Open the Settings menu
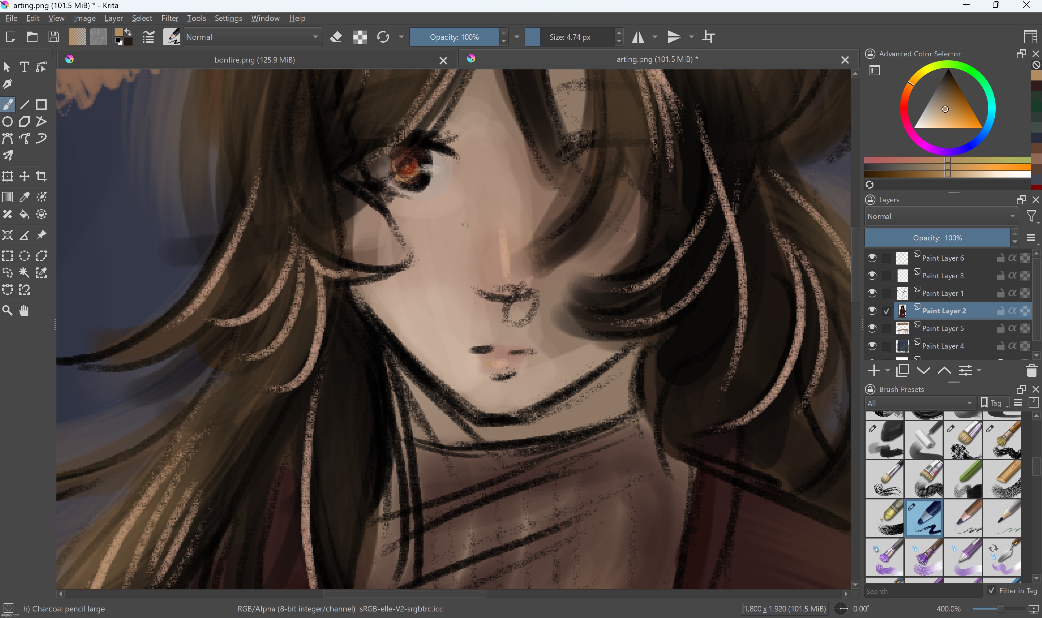Viewport: 1042px width, 618px height. click(x=228, y=18)
